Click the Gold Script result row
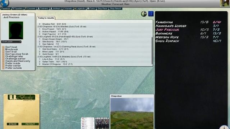 coord(95,54)
